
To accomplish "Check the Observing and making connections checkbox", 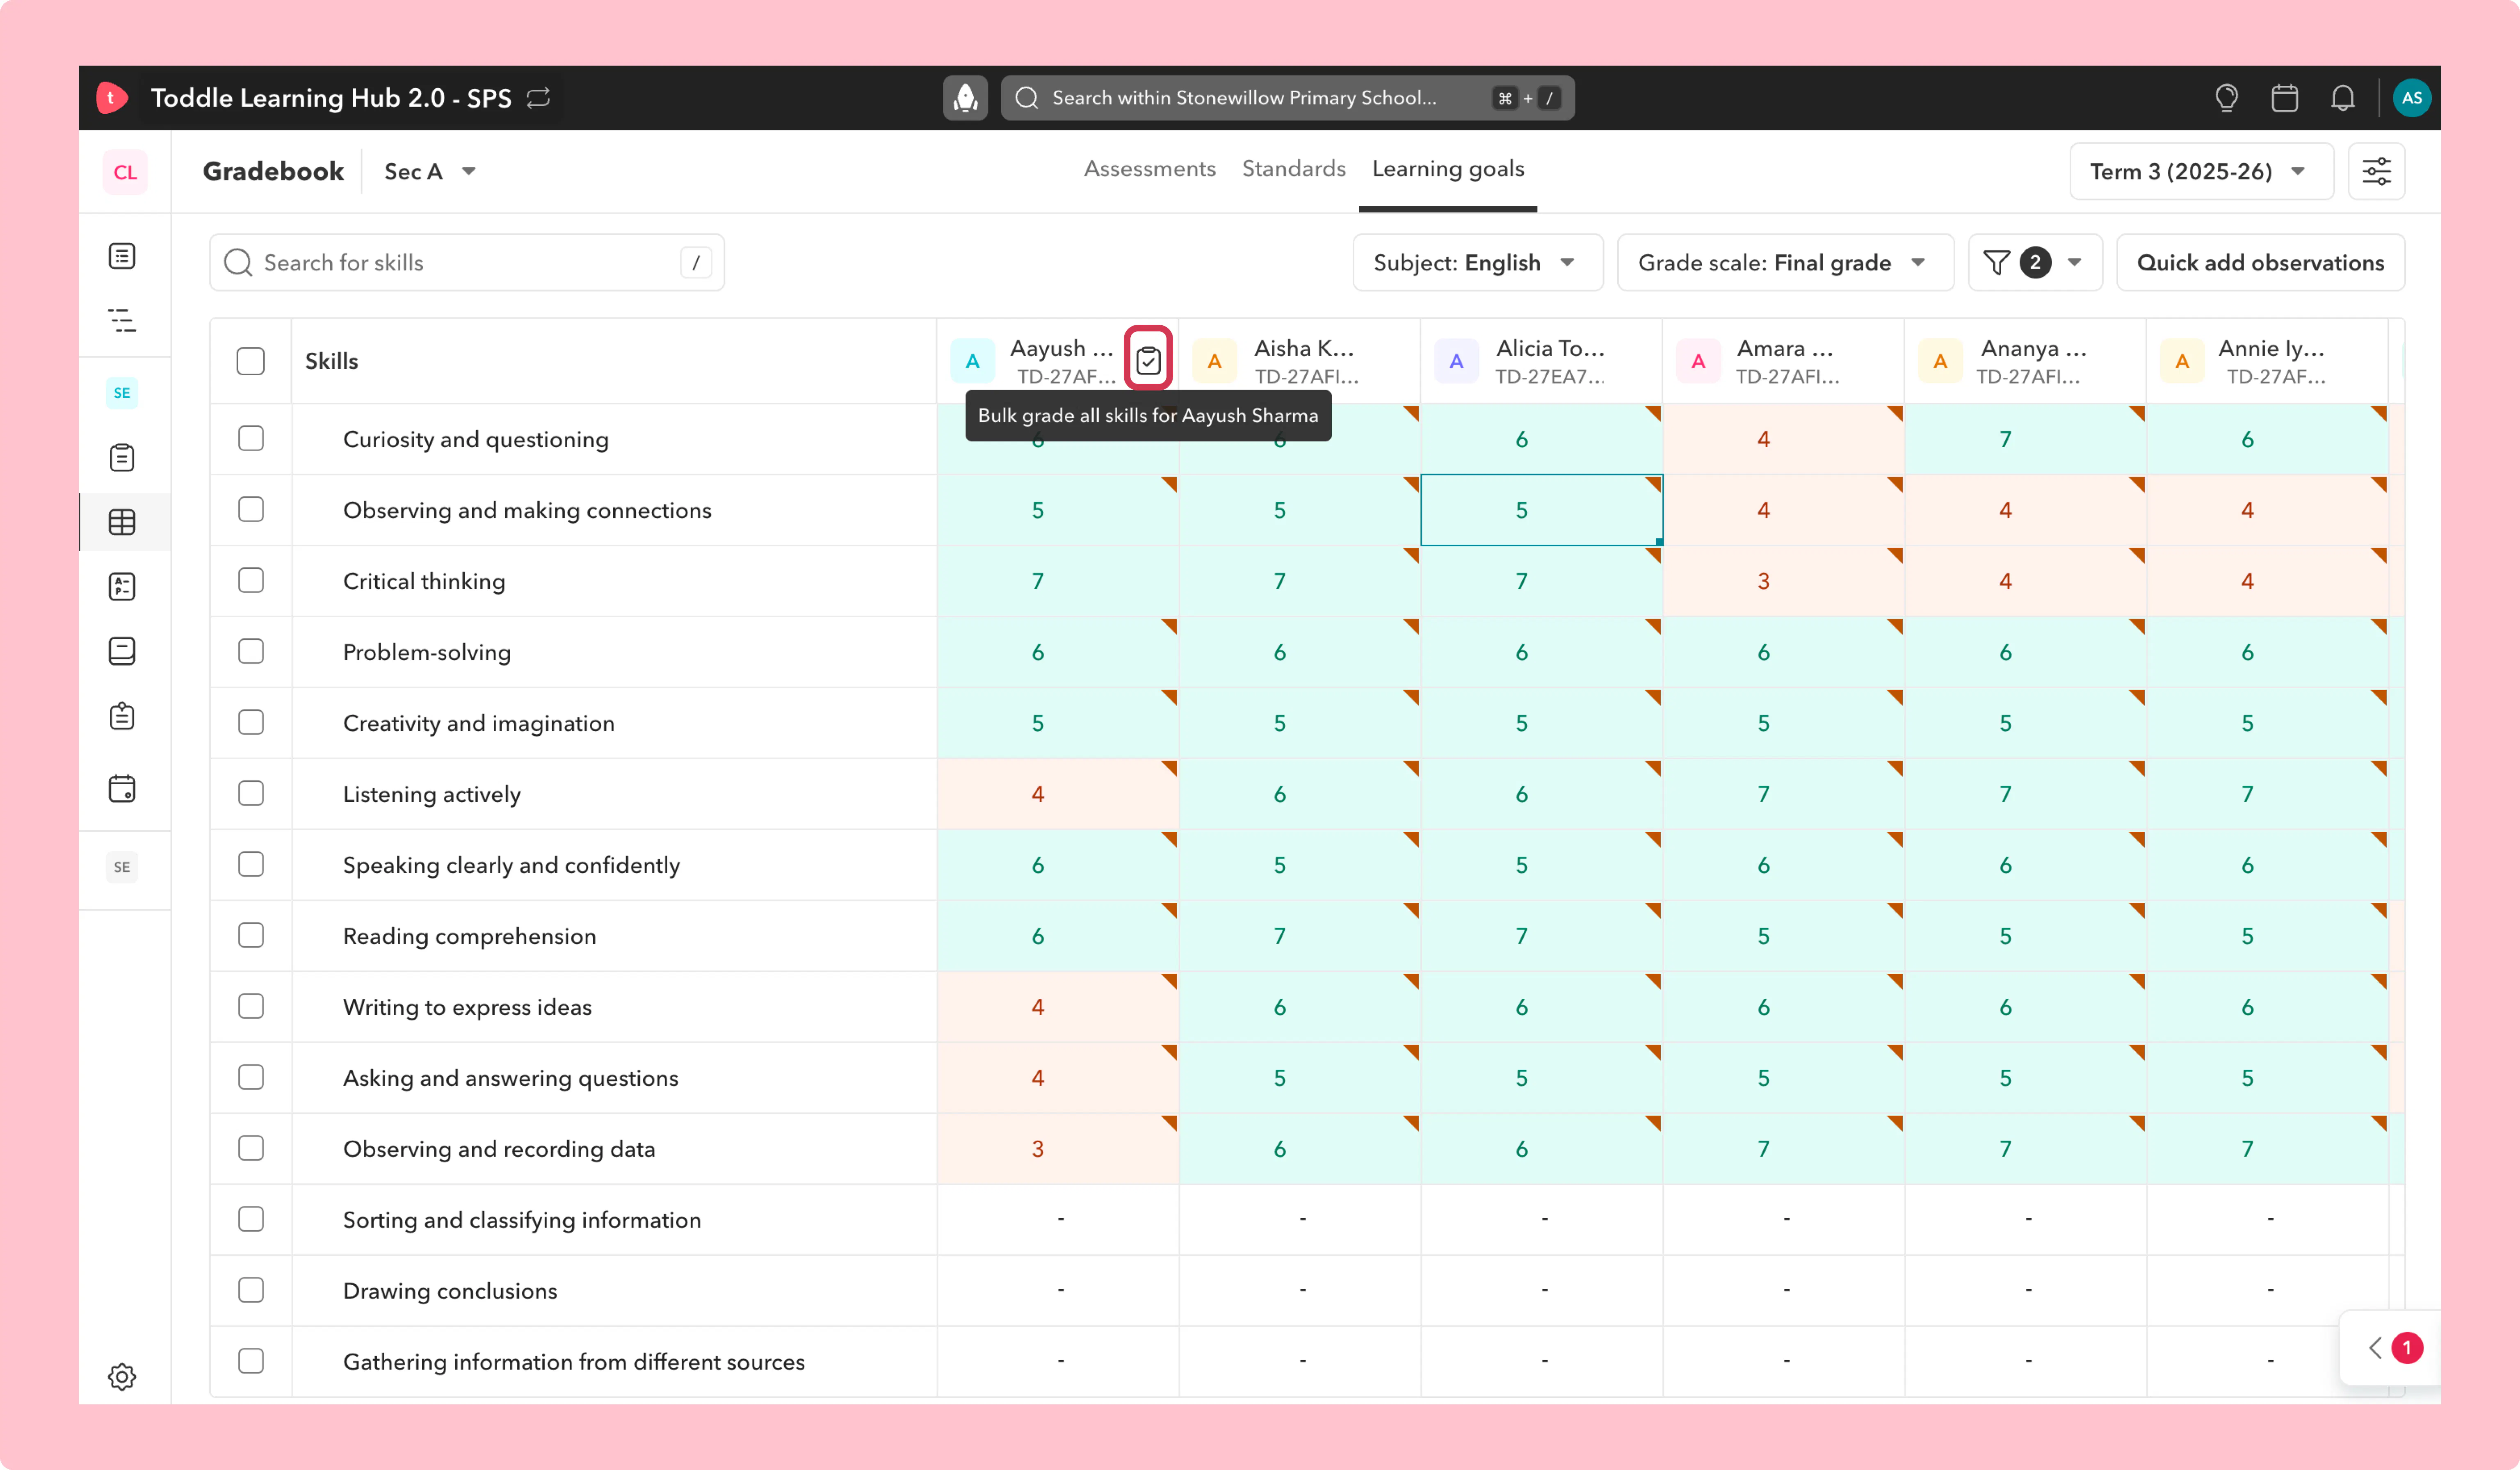I will [251, 510].
